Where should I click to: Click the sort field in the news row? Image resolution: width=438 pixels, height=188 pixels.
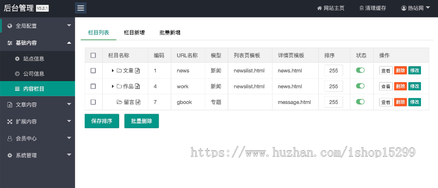[x=333, y=70]
